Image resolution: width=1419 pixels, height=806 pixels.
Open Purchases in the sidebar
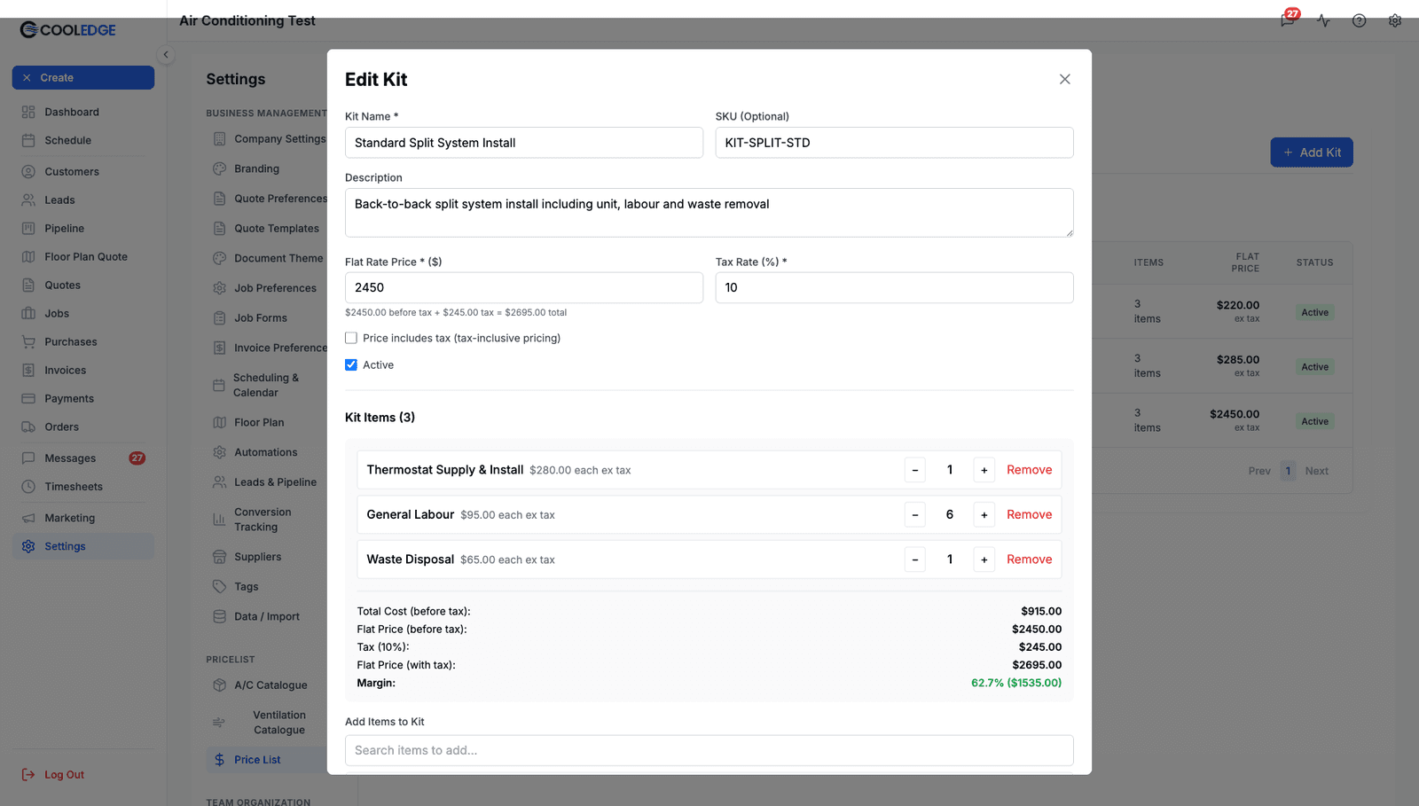[x=83, y=342]
